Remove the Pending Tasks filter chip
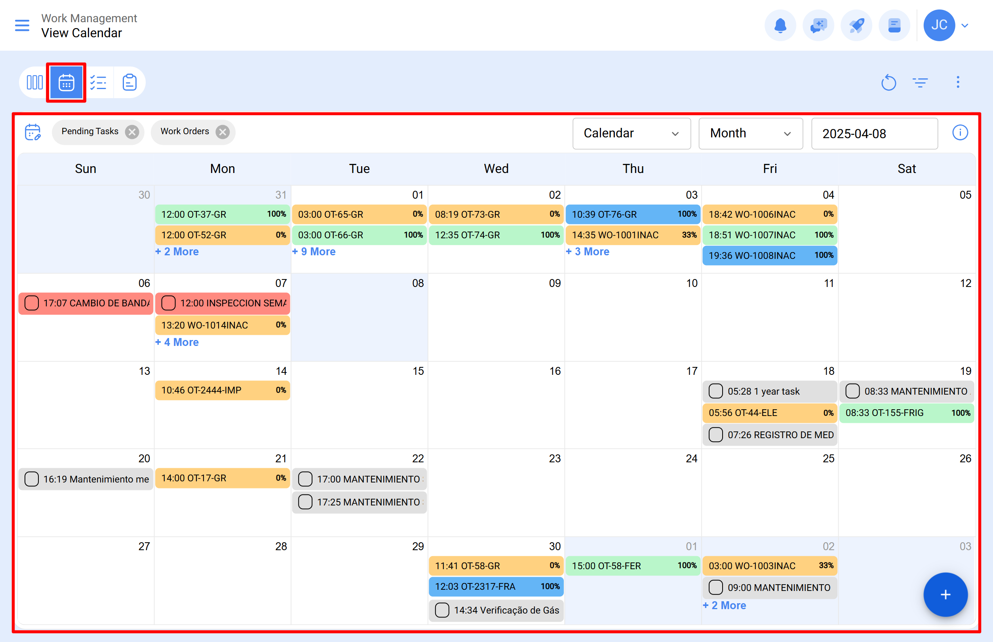 (132, 132)
